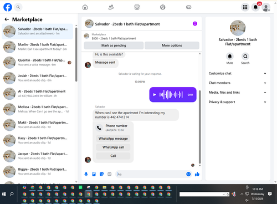Image resolution: width=277 pixels, height=204 pixels.
Task: Open the GIF picker icon
Action: 110,174
